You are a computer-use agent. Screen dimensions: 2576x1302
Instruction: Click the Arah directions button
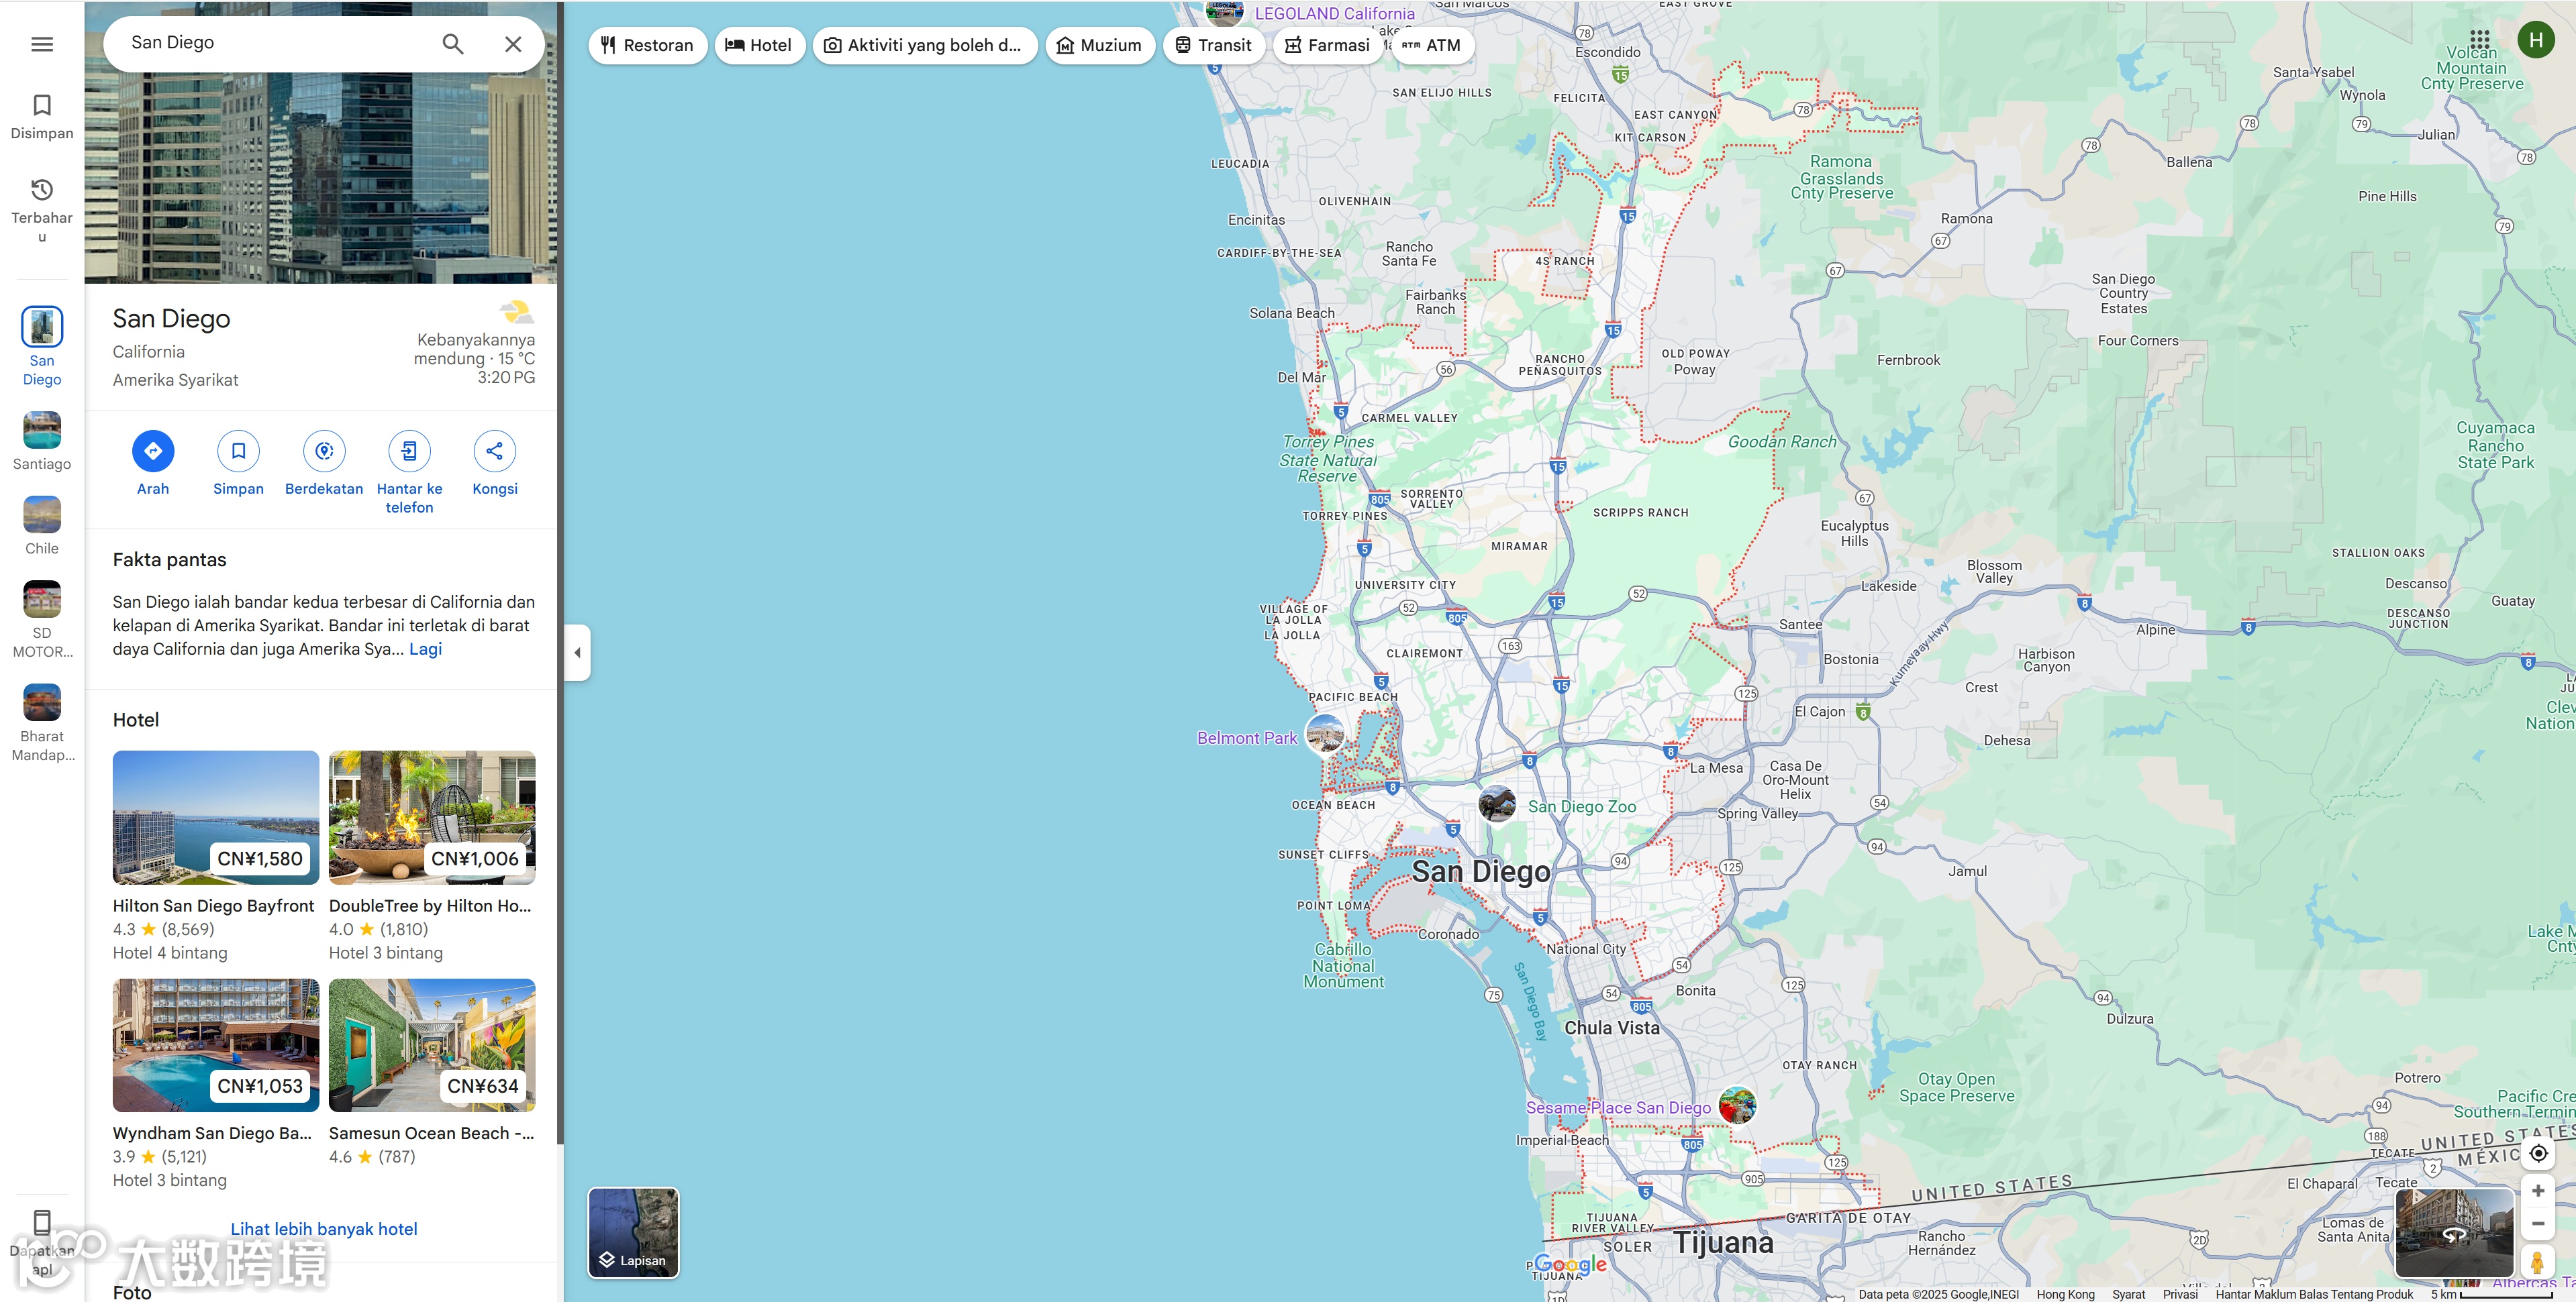[153, 451]
